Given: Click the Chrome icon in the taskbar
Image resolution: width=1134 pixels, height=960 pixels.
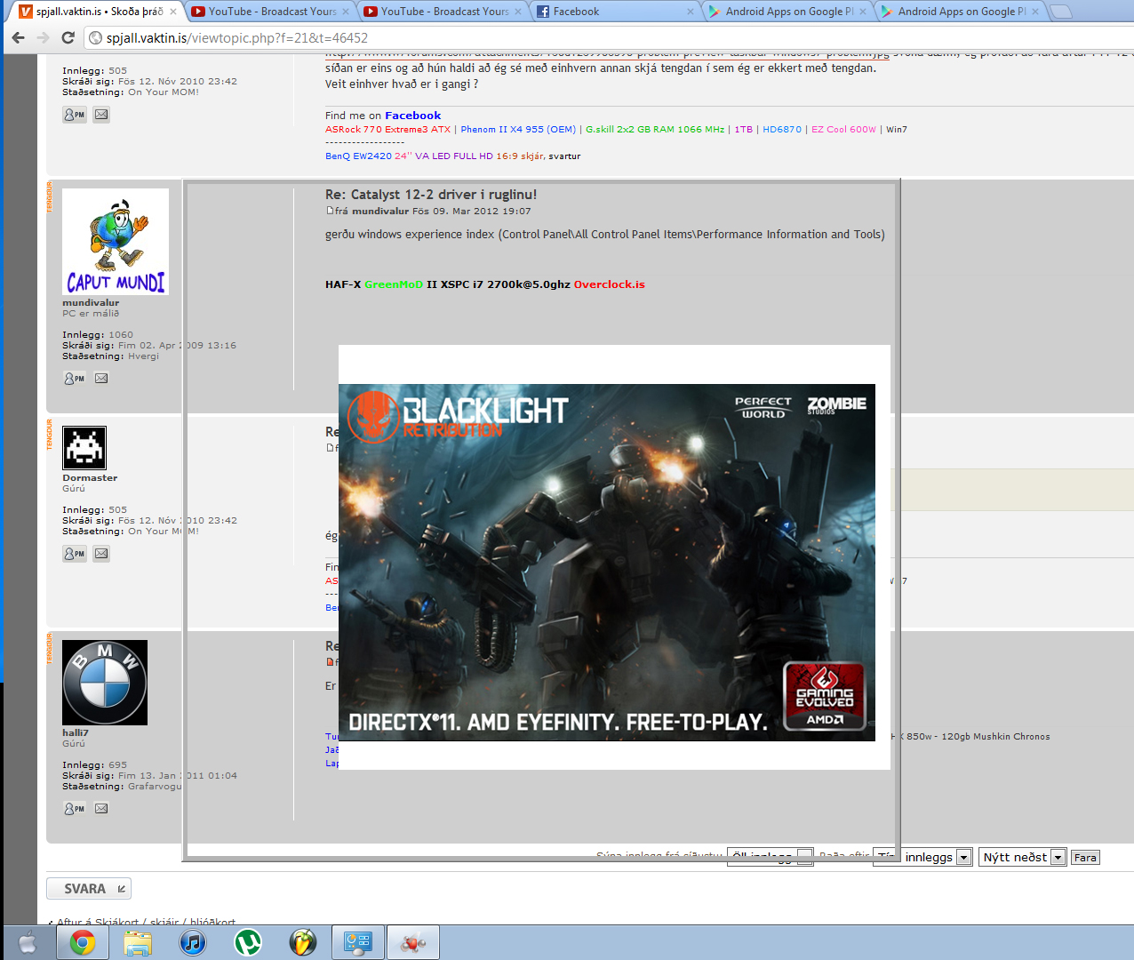Looking at the screenshot, I should pyautogui.click(x=83, y=942).
